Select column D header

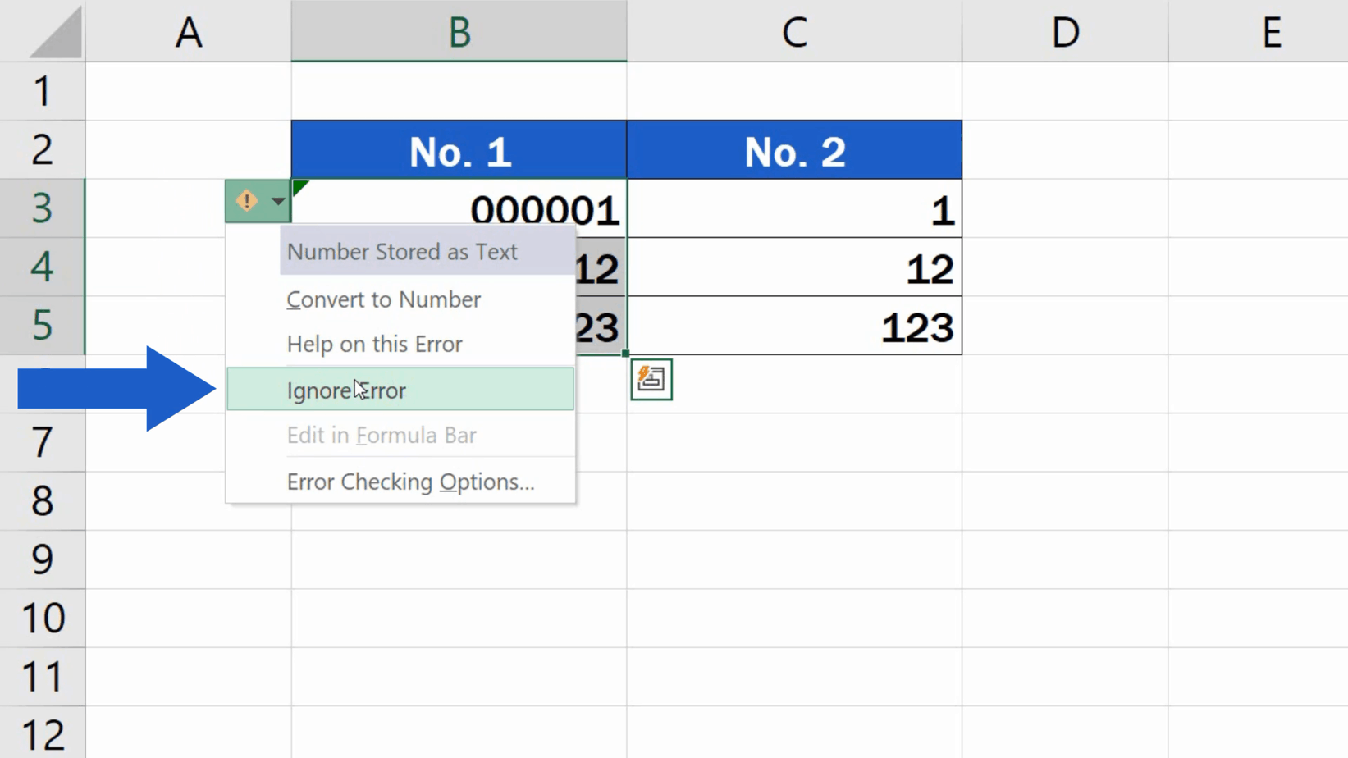(x=1064, y=31)
